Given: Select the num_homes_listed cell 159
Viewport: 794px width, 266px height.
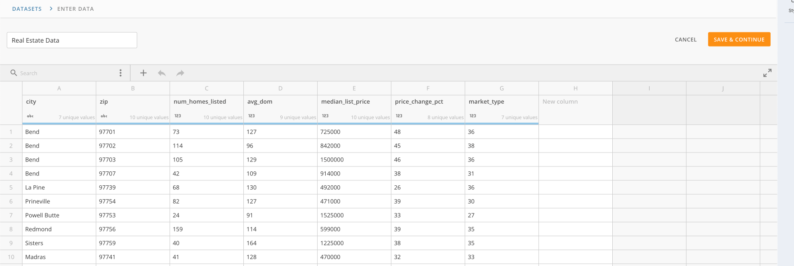Looking at the screenshot, I should tap(206, 229).
